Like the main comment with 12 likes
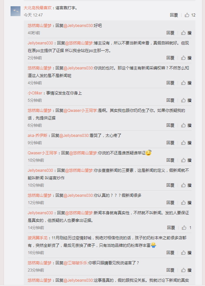 pos(190,15)
